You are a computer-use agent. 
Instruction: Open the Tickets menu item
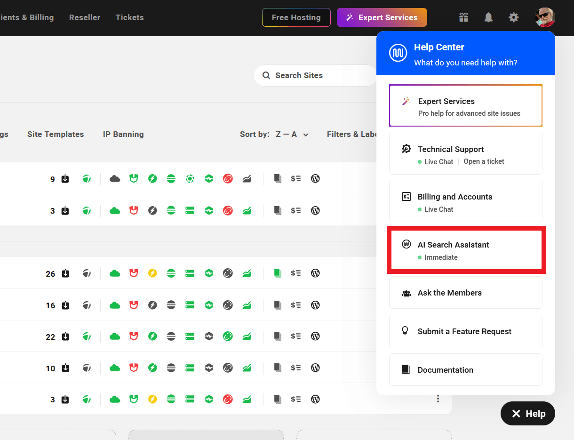130,17
